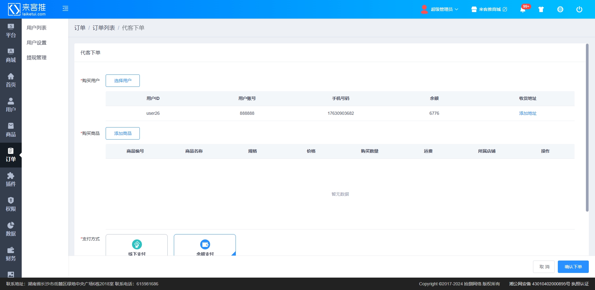
Task: Open the 数据 data section in sidebar
Action: (11, 230)
